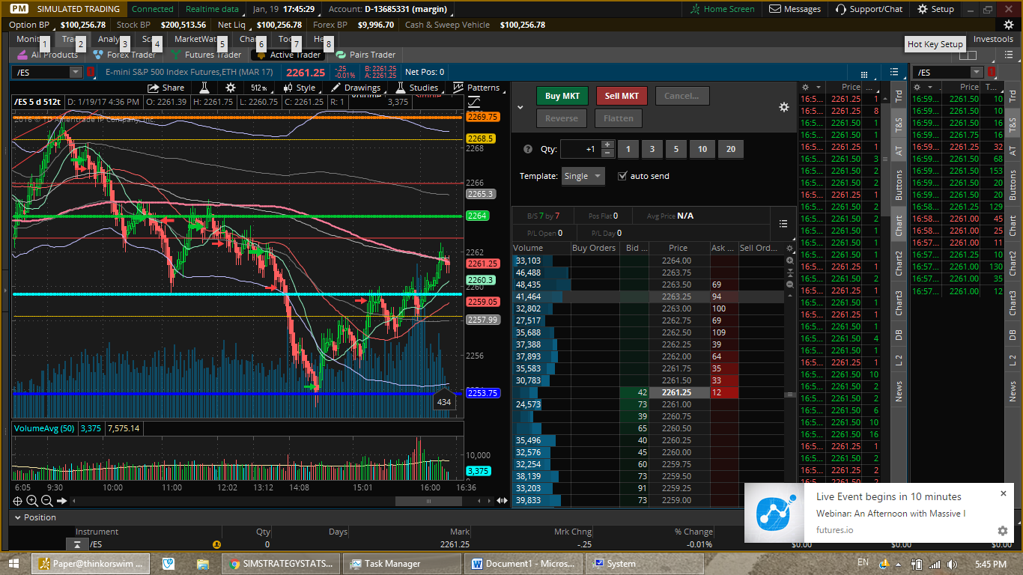The image size is (1023, 575).
Task: Click the Windows Start button
Action: [13, 563]
